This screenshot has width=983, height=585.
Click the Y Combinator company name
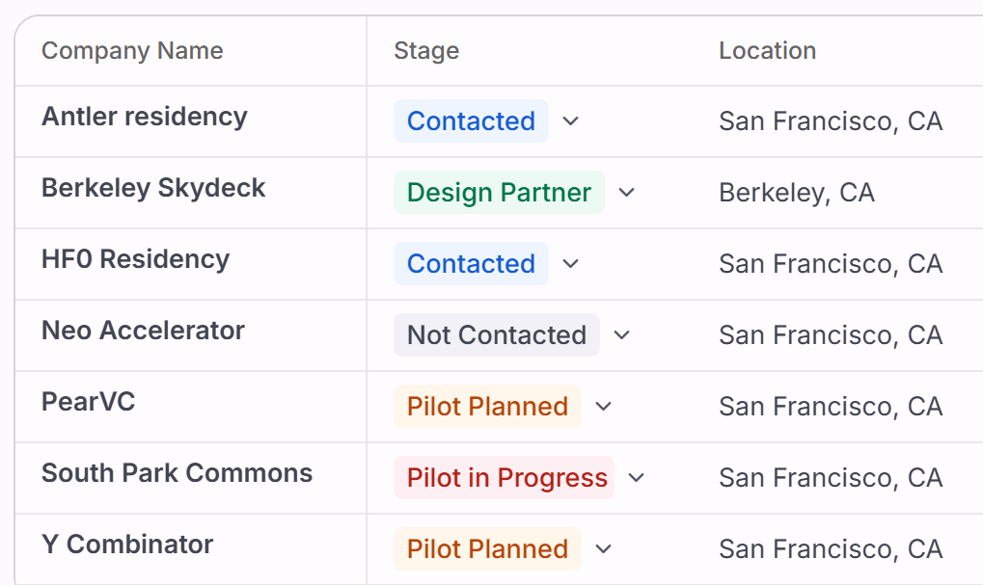click(127, 545)
